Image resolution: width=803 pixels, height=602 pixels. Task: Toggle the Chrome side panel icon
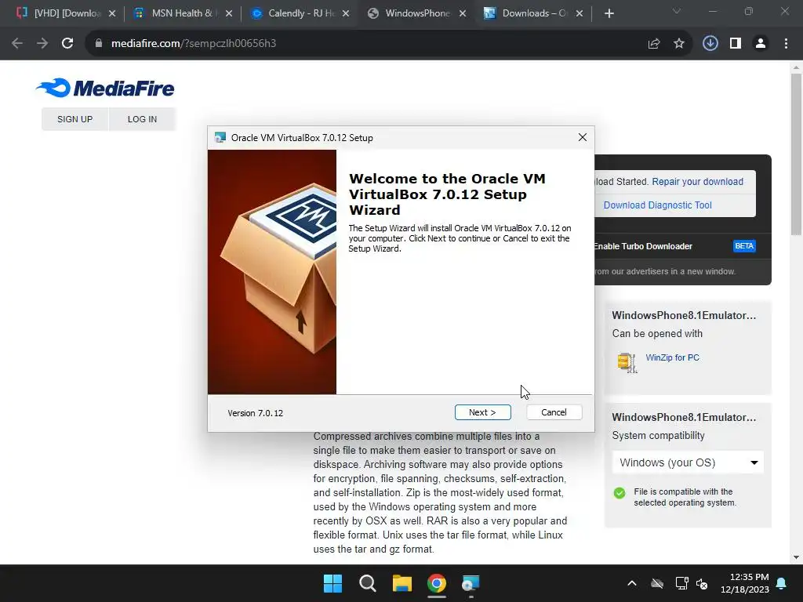(736, 44)
